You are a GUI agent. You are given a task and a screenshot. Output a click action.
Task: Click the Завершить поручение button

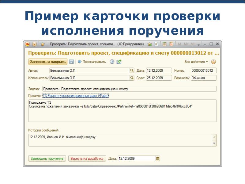pos(47,159)
